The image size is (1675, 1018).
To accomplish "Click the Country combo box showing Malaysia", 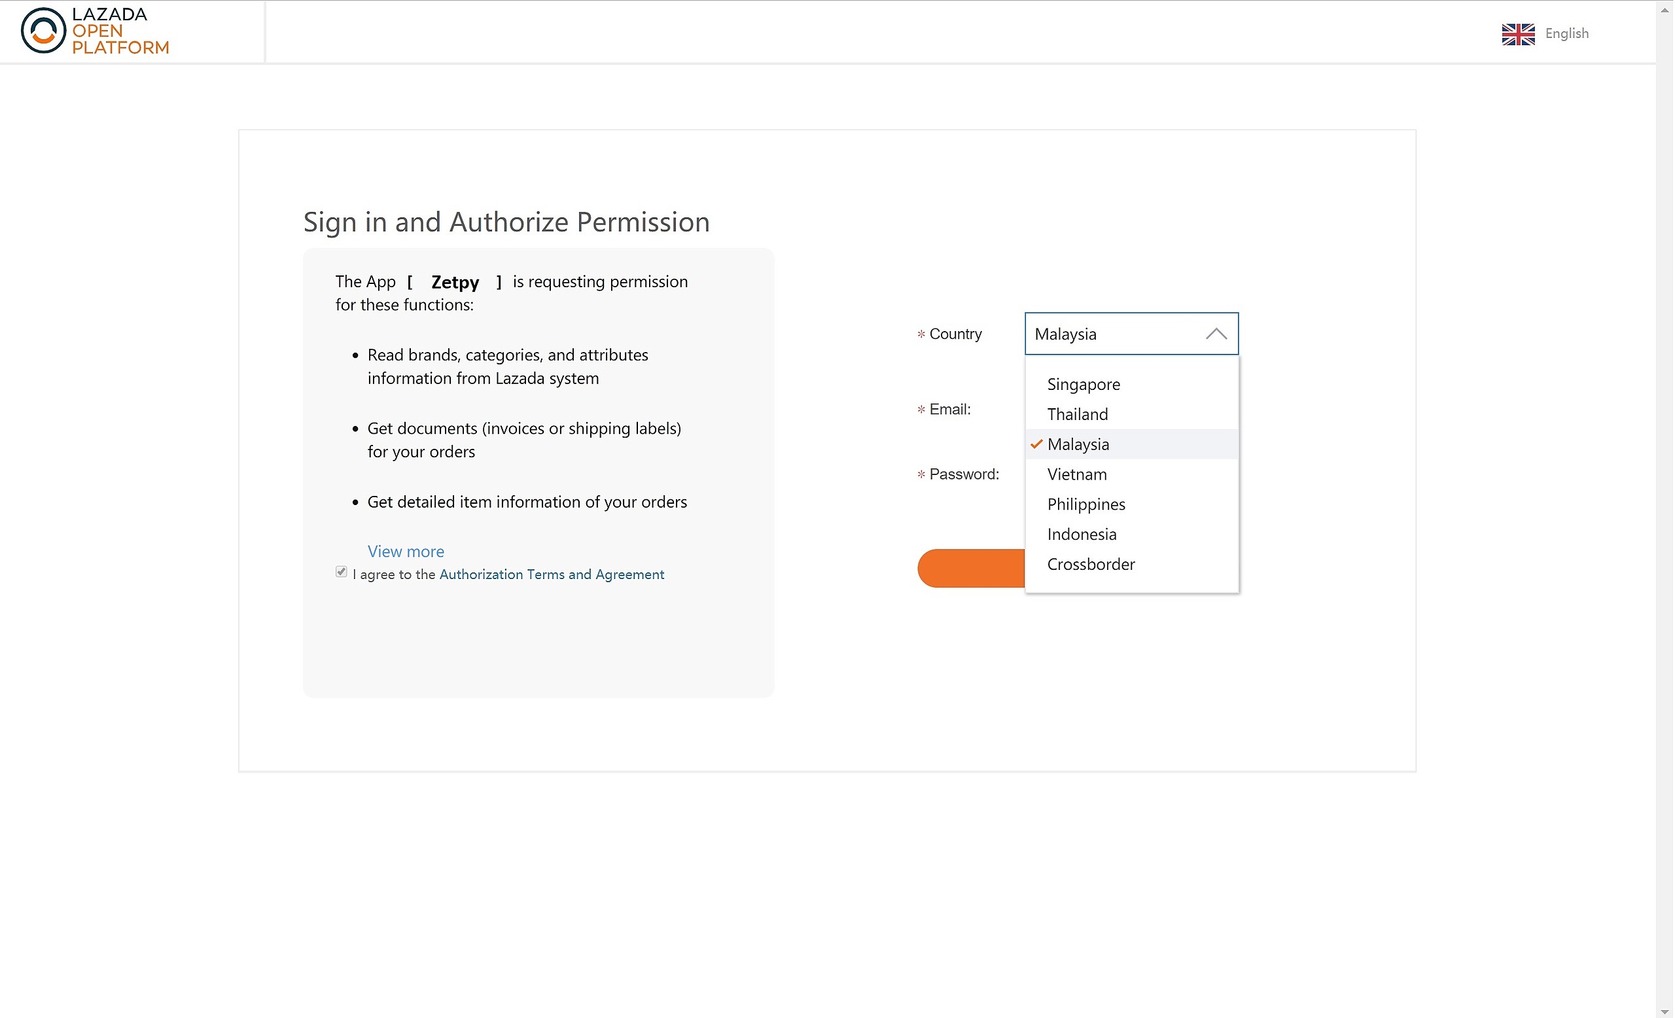I will point(1115,334).
